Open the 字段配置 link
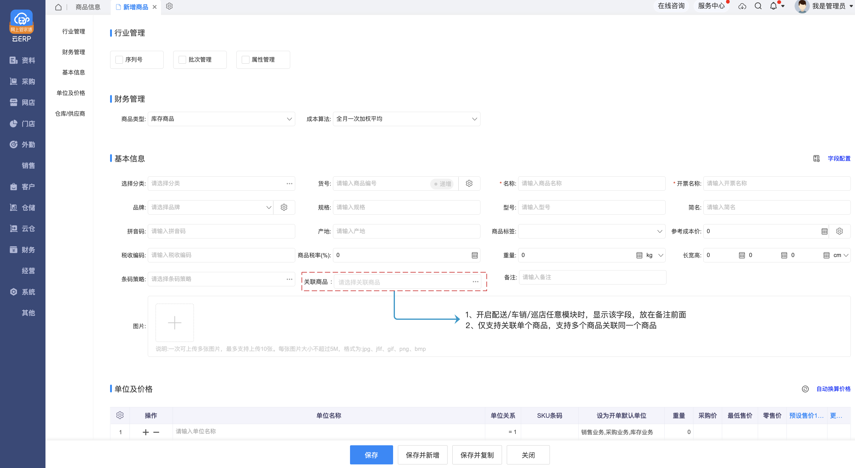The height and width of the screenshot is (468, 855). tap(839, 159)
